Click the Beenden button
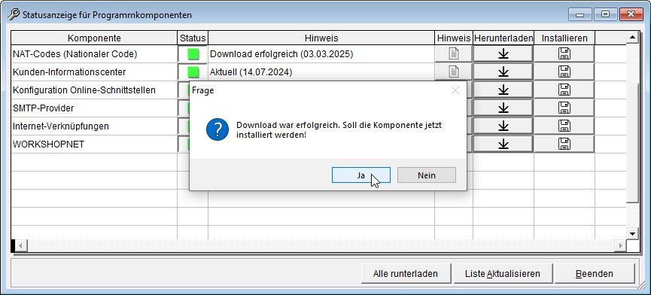 (594, 274)
